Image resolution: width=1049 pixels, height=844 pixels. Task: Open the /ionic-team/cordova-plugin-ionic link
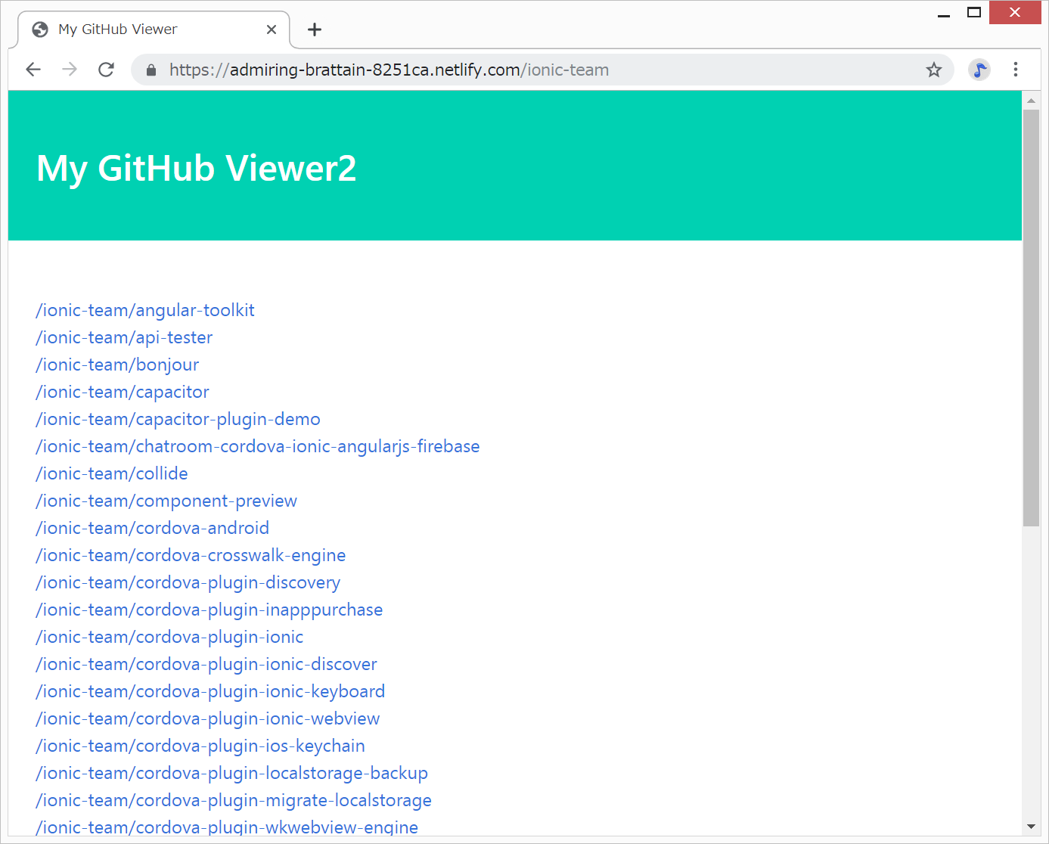point(169,637)
